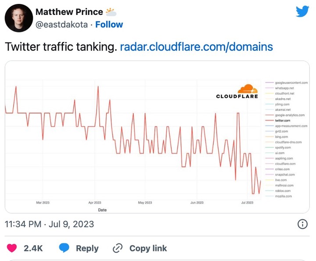Open Matthew Prince's profile picture

(x=19, y=18)
